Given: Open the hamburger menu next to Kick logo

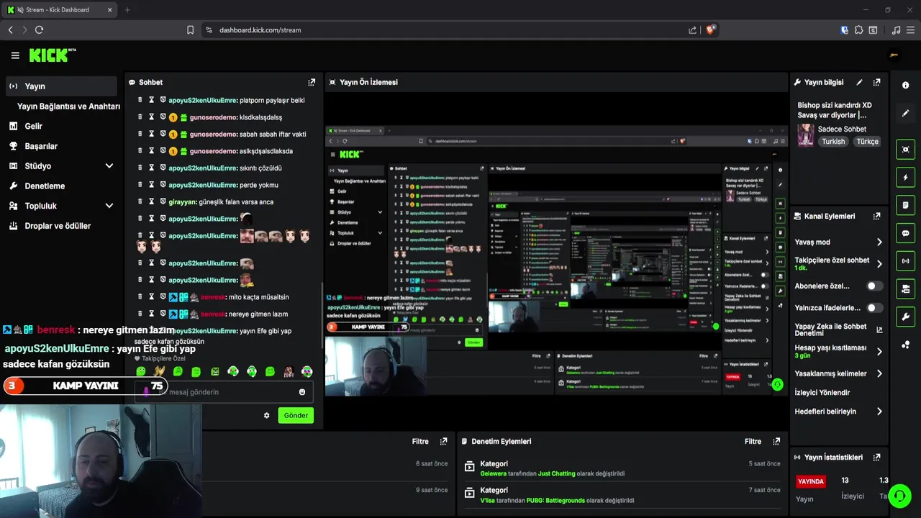Looking at the screenshot, I should click(15, 55).
